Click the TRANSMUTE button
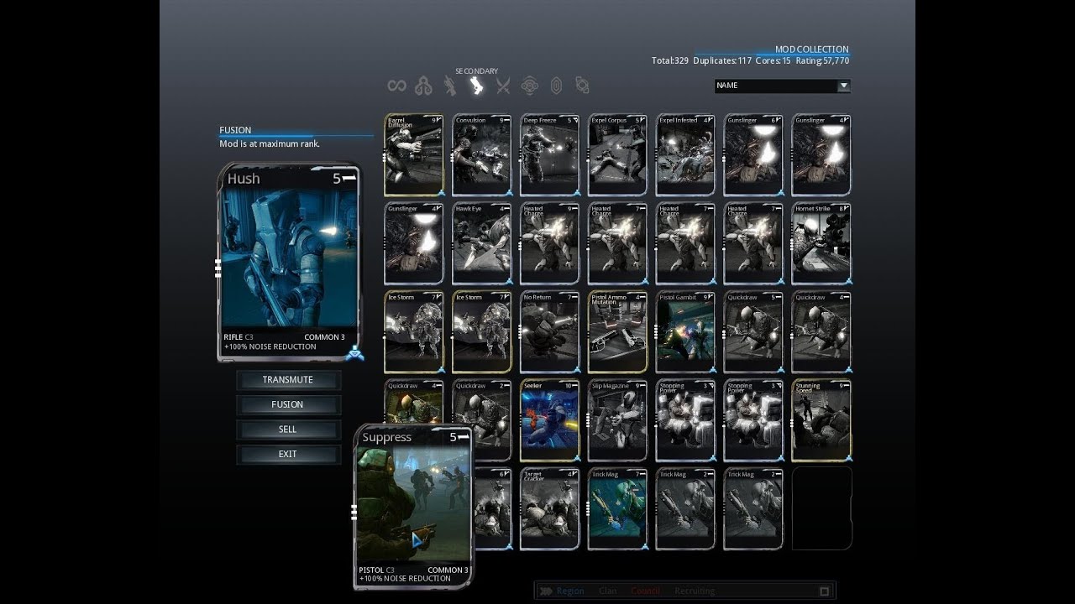The image size is (1075, 604). [x=288, y=380]
